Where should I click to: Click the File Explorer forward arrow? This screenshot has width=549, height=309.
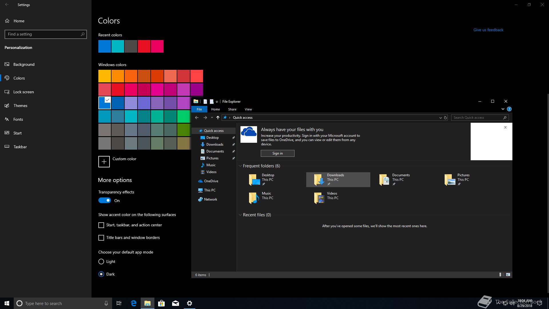(x=205, y=118)
